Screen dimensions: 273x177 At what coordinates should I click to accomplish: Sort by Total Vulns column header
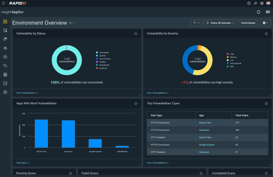[250, 115]
